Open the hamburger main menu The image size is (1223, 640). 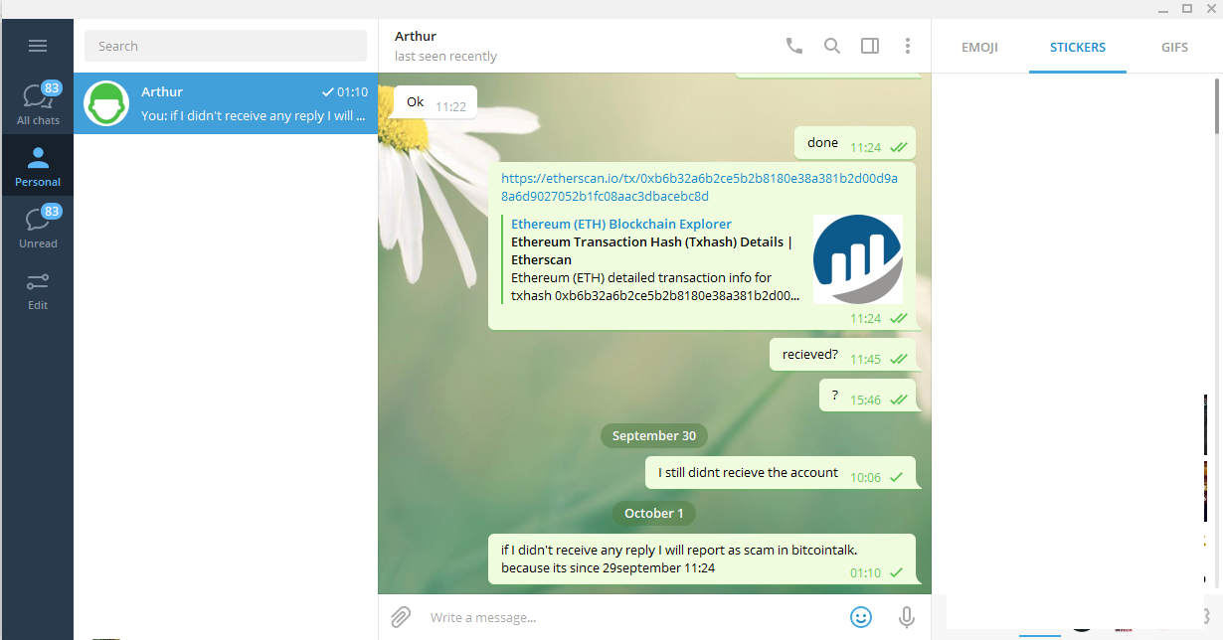click(38, 46)
